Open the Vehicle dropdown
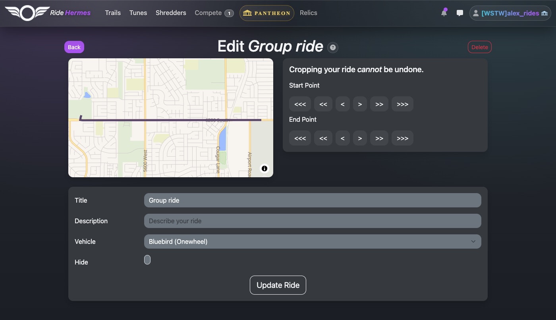 pyautogui.click(x=313, y=241)
